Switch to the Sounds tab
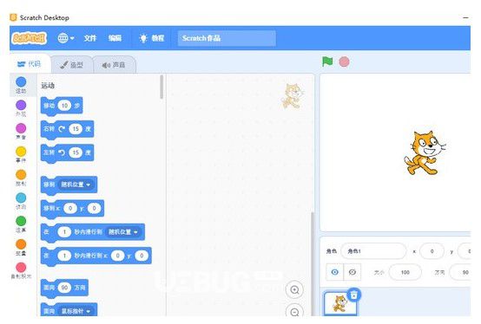 coord(114,65)
